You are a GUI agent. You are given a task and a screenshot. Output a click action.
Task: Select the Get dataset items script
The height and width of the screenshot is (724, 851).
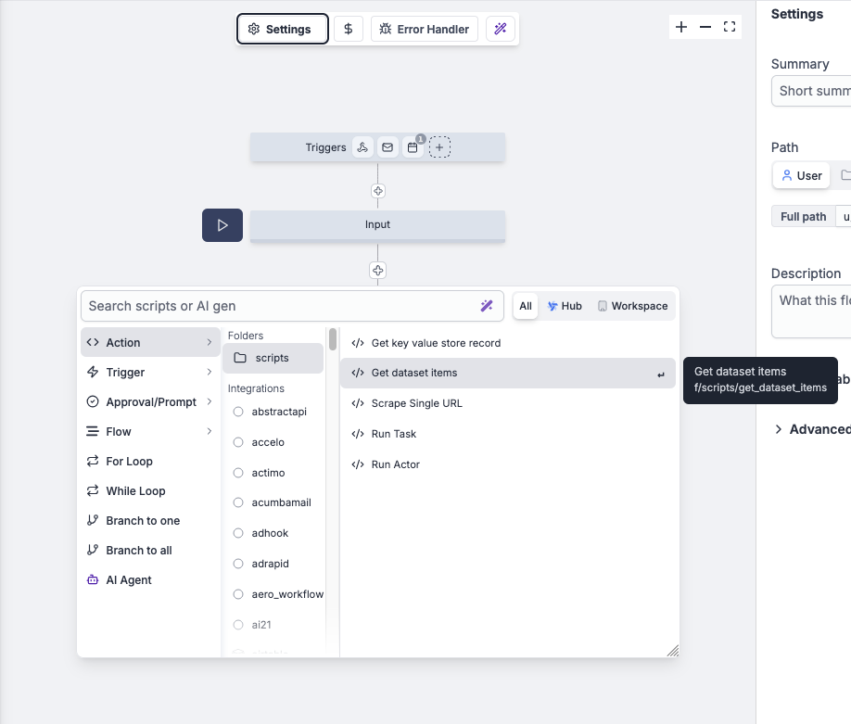(x=413, y=372)
